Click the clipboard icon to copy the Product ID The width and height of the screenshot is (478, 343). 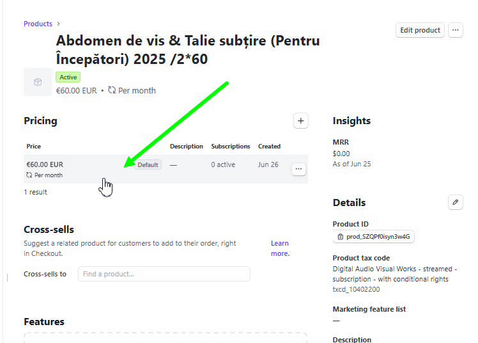341,237
